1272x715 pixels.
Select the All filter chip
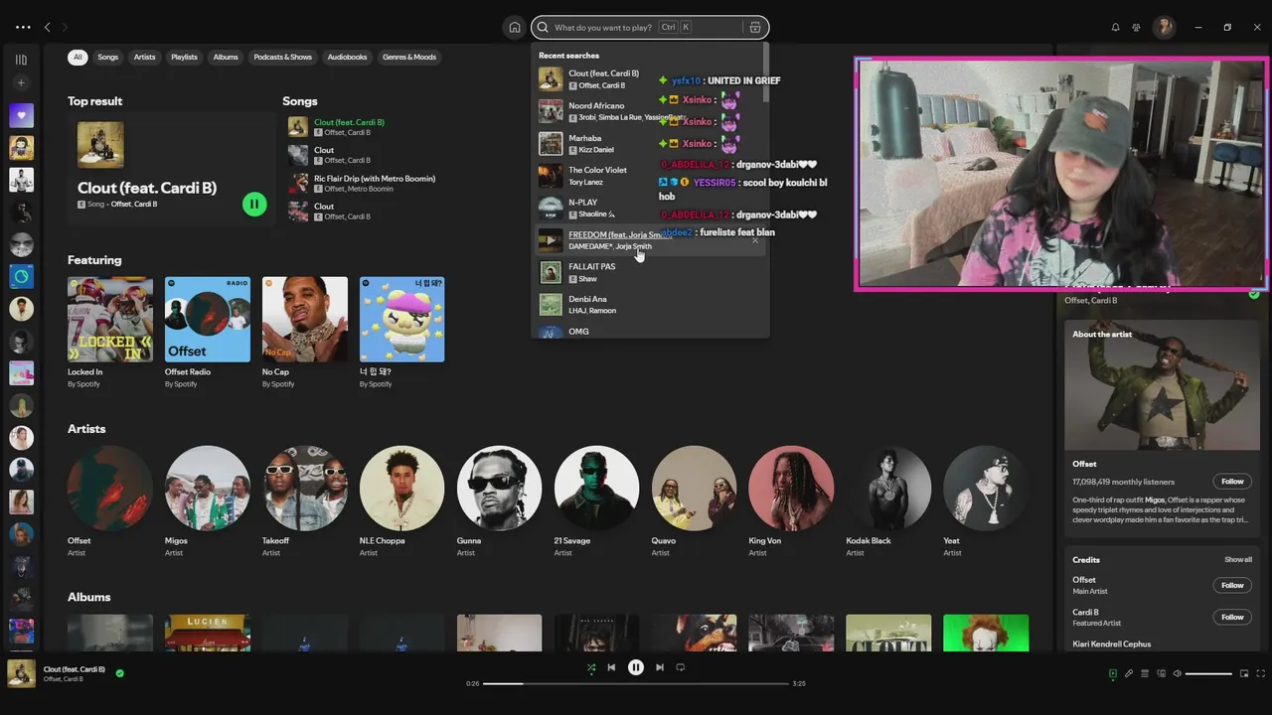[77, 57]
